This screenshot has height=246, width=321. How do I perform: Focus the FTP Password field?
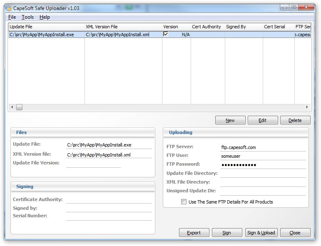(263, 165)
